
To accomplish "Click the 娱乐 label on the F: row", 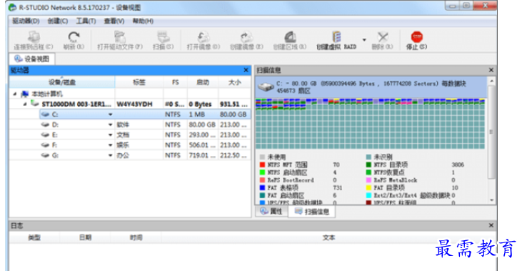I will 123,145.
